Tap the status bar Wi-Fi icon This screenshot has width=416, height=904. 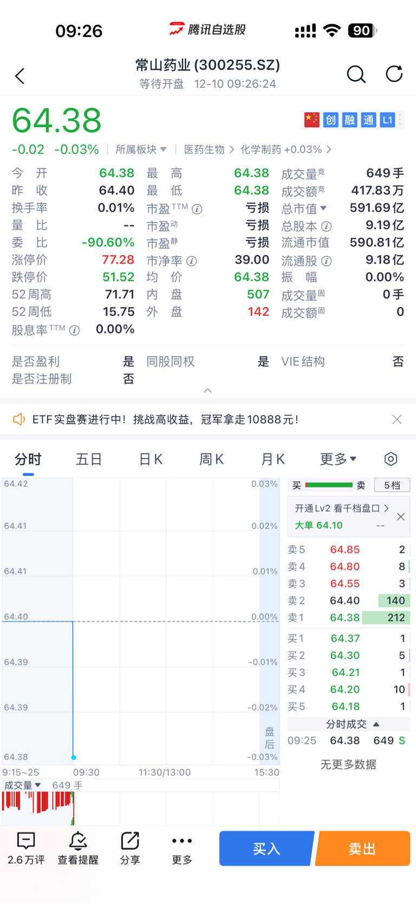pos(331,31)
